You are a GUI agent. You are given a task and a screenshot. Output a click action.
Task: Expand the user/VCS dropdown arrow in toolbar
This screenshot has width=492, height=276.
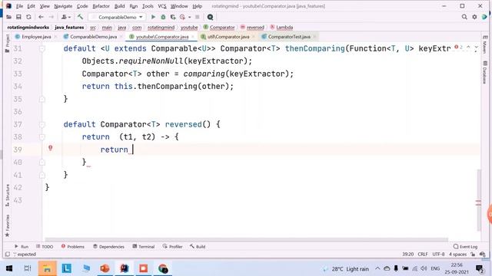[69, 17]
